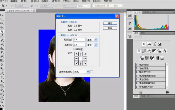Switch to the 调整 tab

coord(136,33)
